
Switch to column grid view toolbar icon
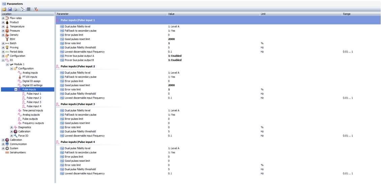[28, 9]
